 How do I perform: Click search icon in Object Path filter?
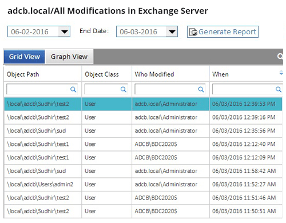[73, 89]
